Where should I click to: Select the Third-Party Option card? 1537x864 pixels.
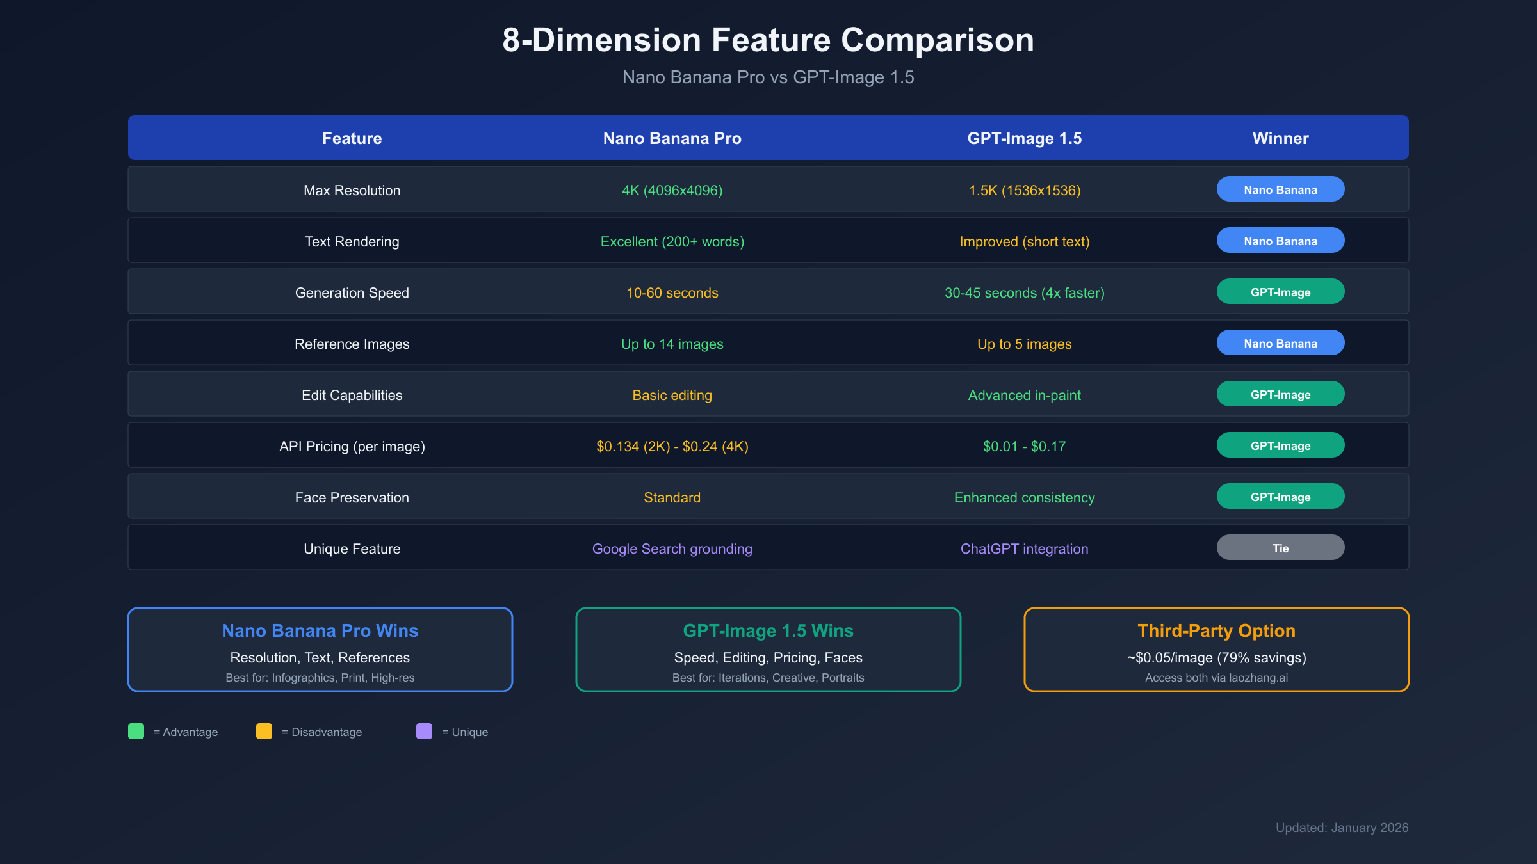(x=1216, y=650)
